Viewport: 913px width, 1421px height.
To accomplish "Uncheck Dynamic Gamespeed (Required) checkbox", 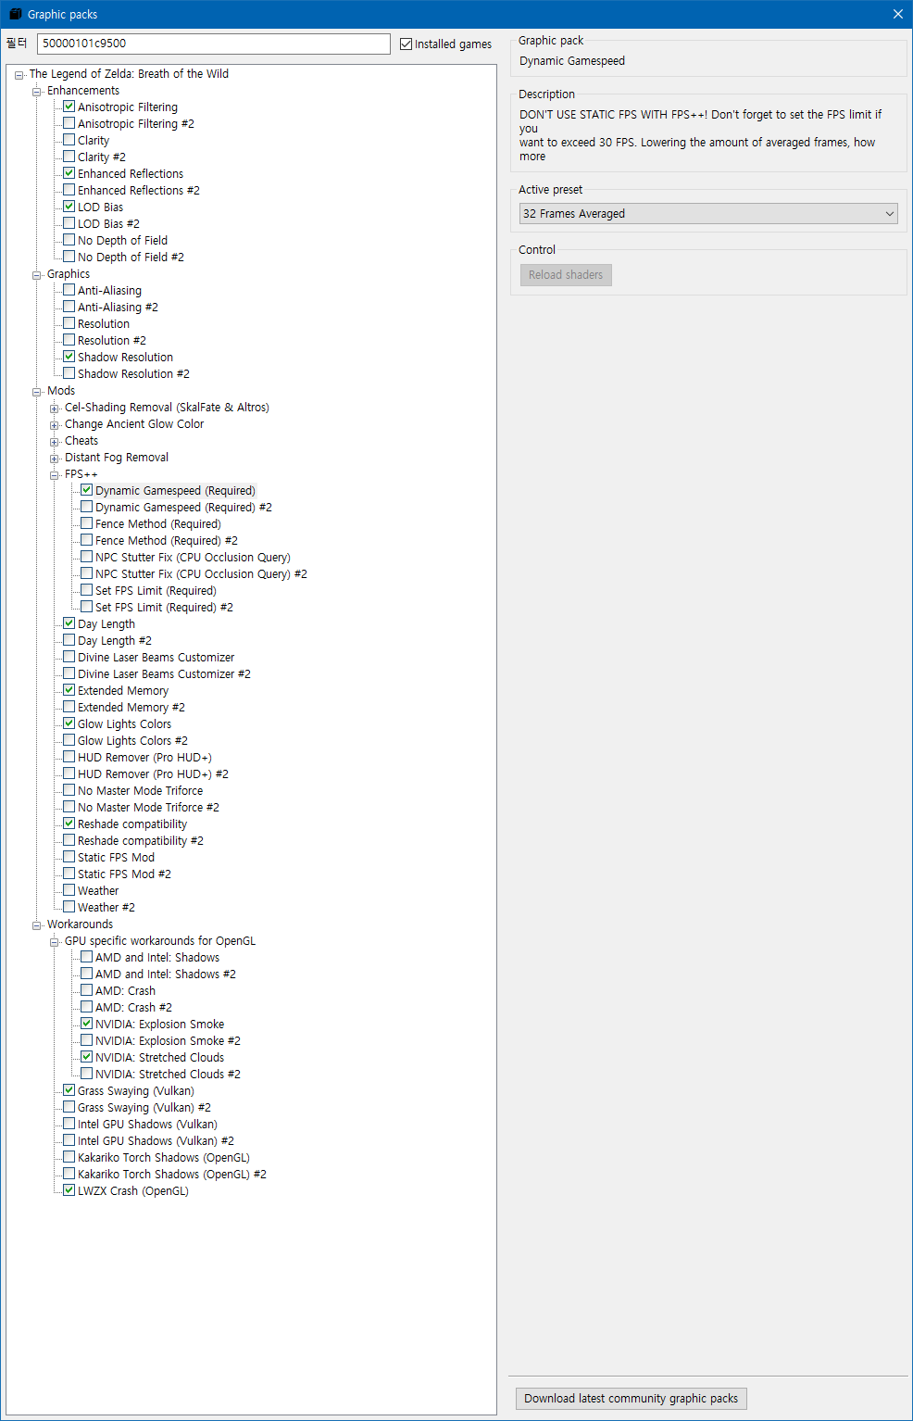I will click(x=86, y=490).
